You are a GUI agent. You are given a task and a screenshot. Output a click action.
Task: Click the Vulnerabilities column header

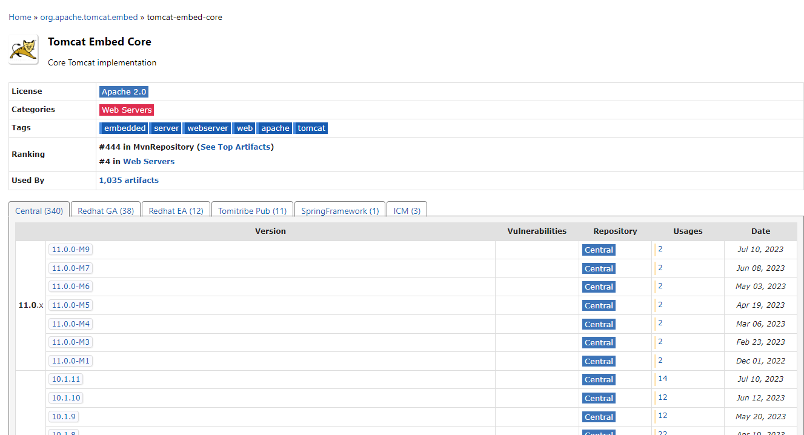537,231
